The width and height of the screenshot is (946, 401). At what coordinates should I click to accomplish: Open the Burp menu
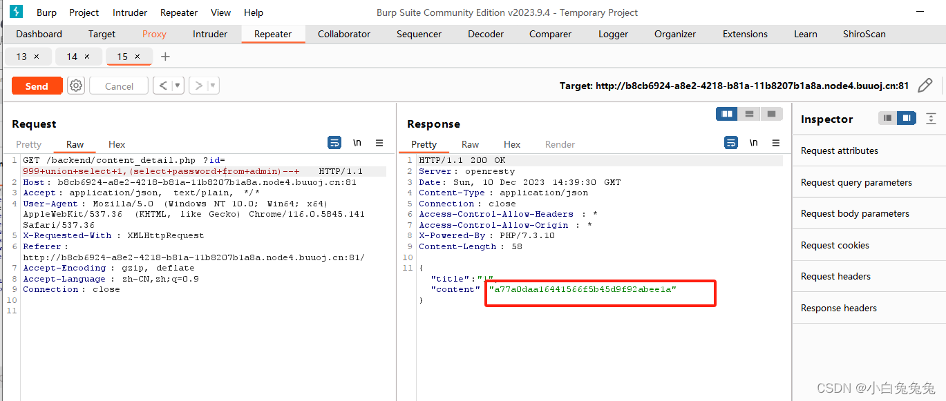click(46, 12)
